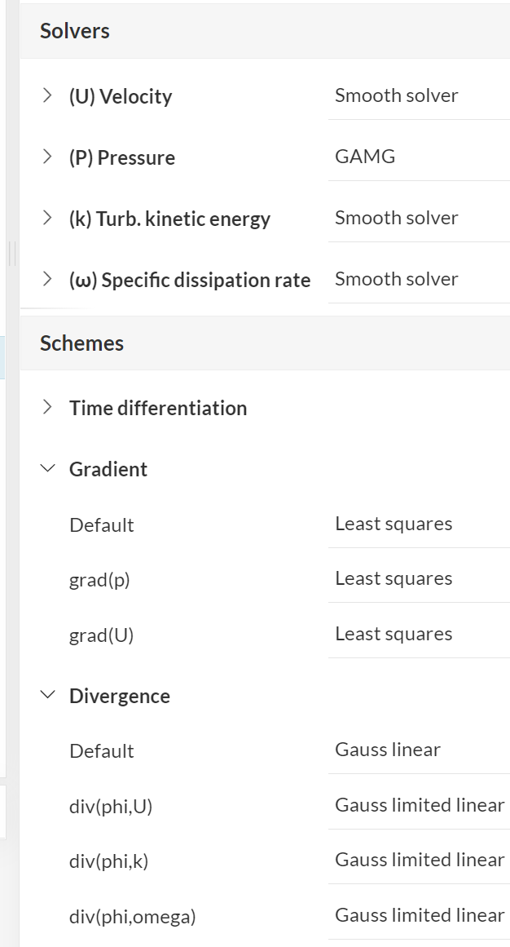Image resolution: width=510 pixels, height=947 pixels.
Task: Expand the (U) Velocity solver settings
Action: (48, 96)
